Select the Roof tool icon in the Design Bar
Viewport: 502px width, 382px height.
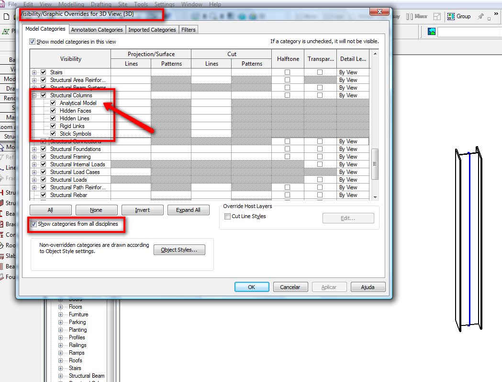2,245
